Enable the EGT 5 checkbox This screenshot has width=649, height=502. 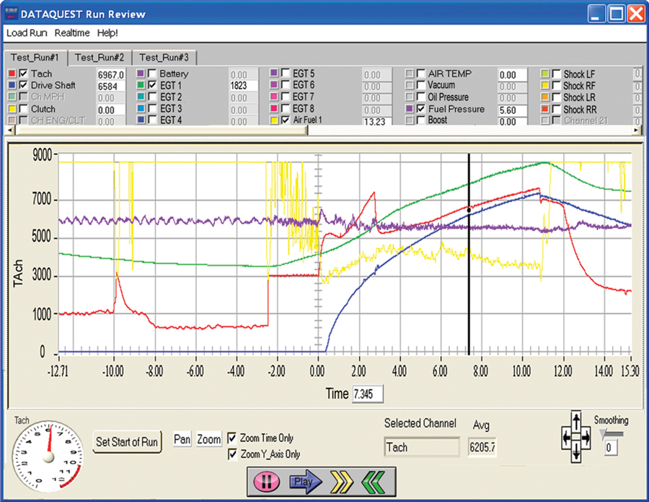click(285, 74)
